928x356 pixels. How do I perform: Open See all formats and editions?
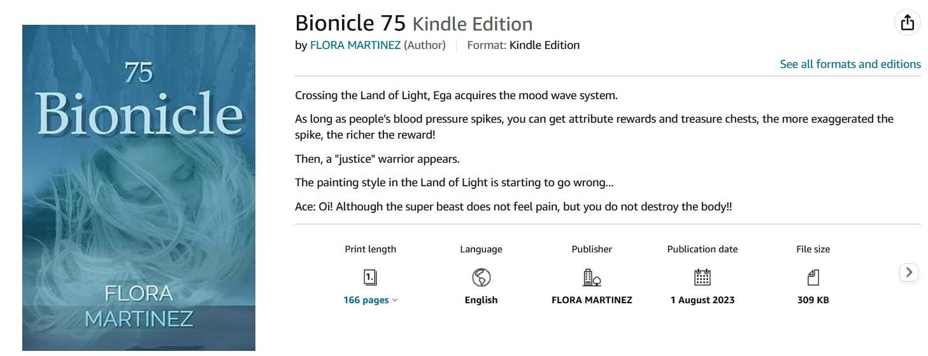[850, 64]
